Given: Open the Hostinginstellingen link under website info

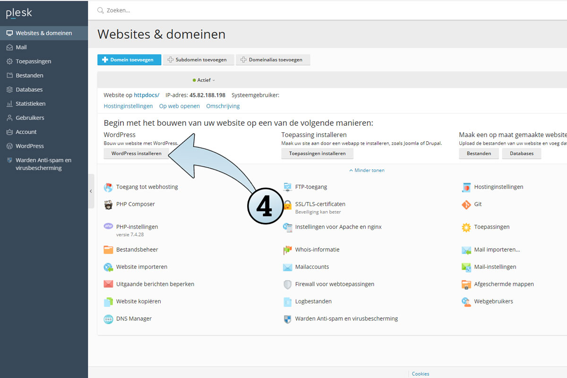Looking at the screenshot, I should coord(128,106).
